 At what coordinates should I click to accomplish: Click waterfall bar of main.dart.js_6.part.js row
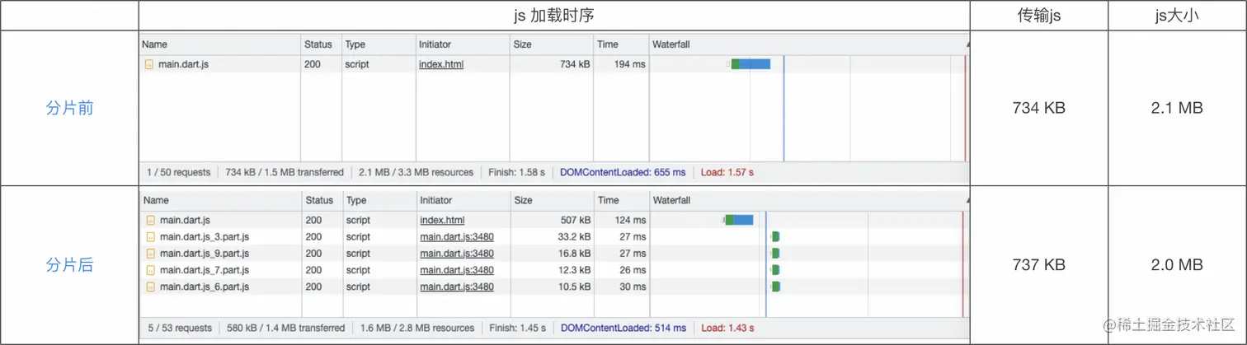(x=776, y=287)
